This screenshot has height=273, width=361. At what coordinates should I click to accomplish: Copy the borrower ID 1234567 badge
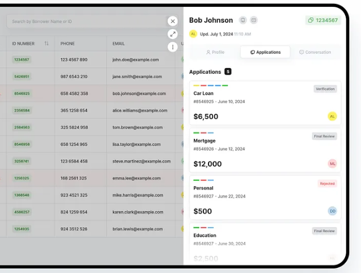(x=323, y=20)
